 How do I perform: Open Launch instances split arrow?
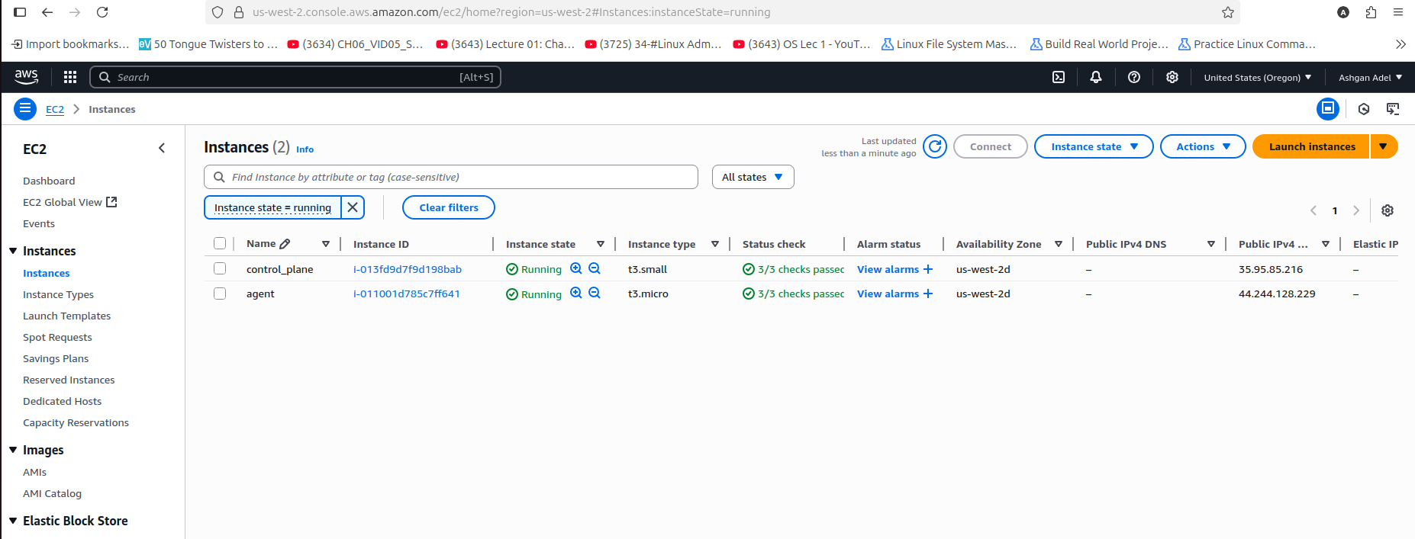pos(1383,146)
